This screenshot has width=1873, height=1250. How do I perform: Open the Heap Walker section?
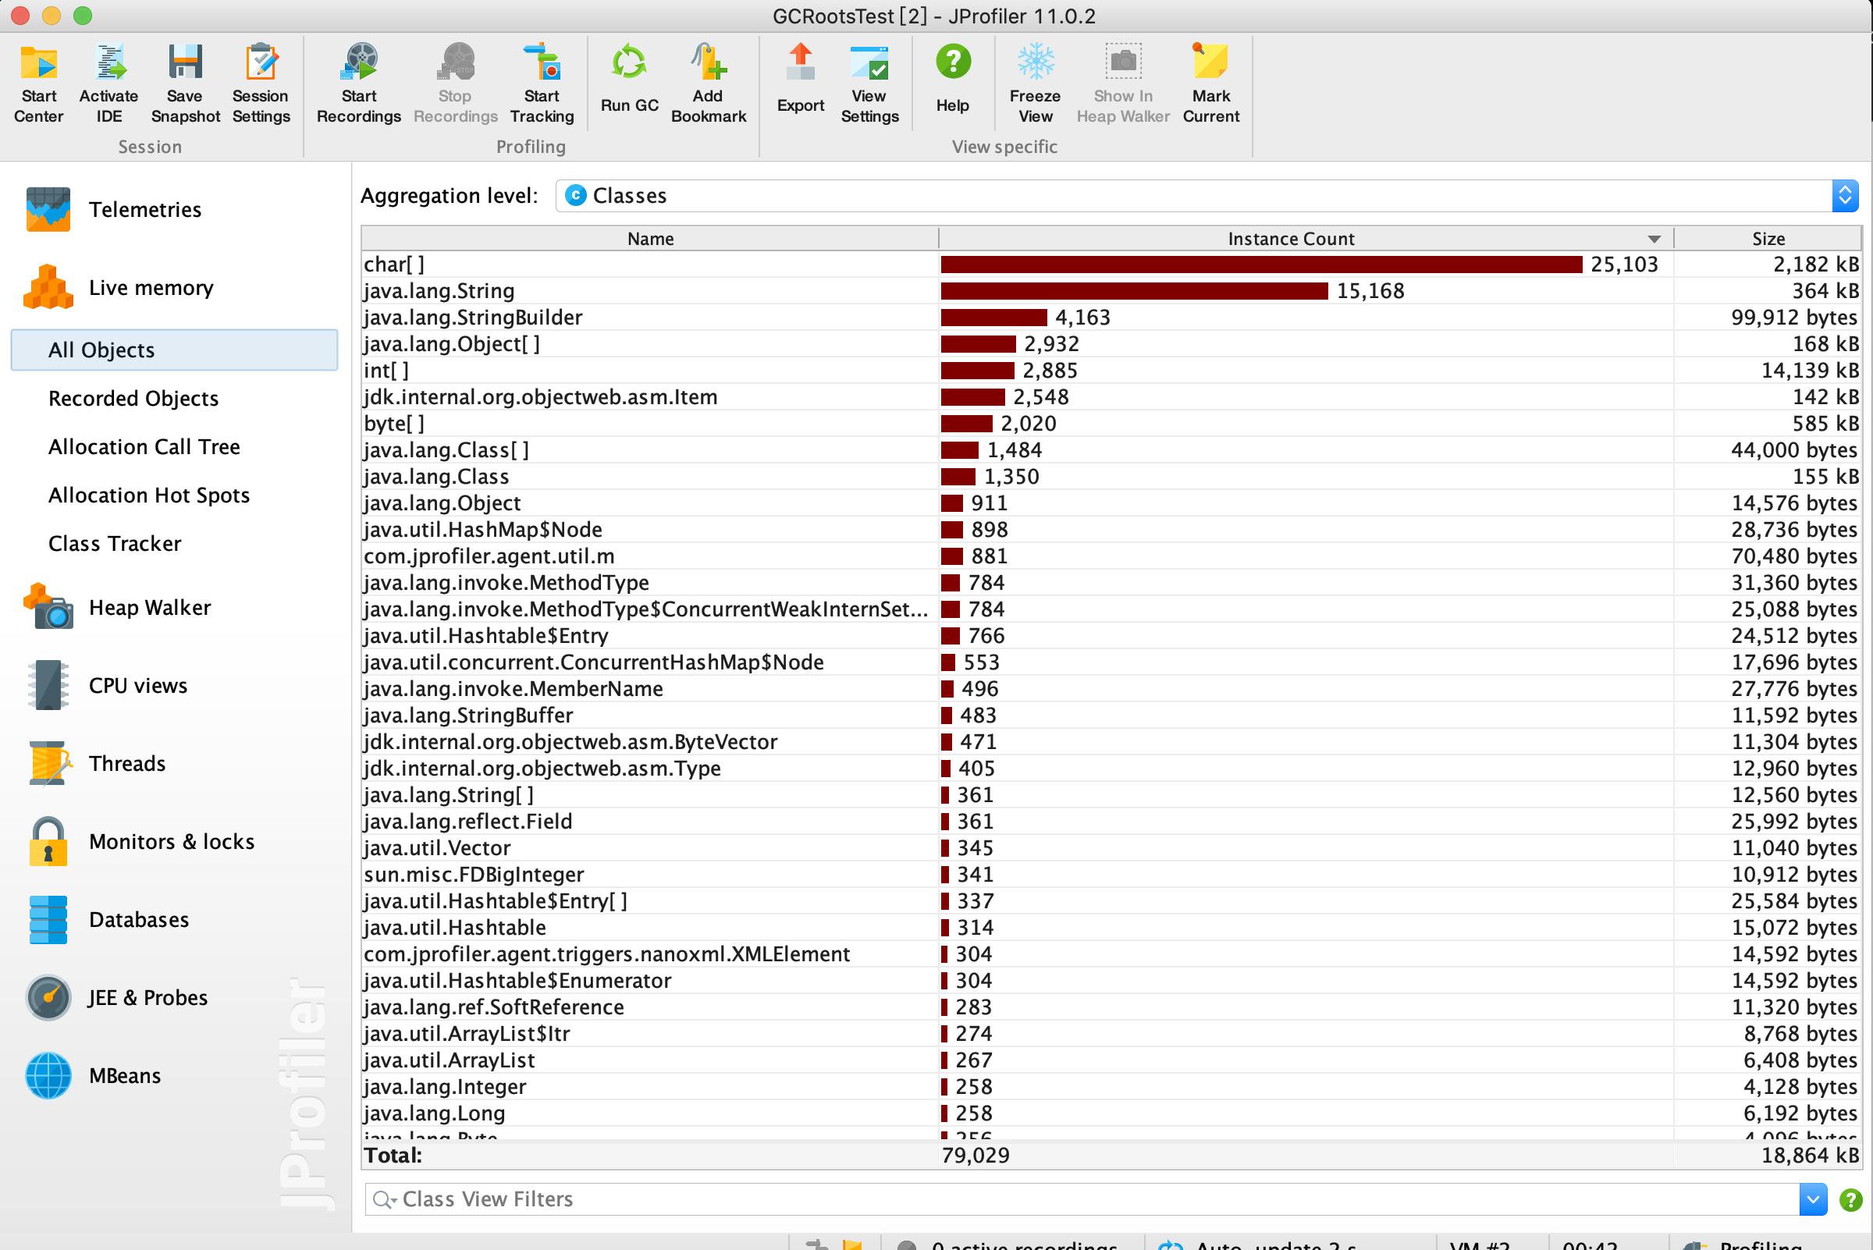click(x=118, y=608)
